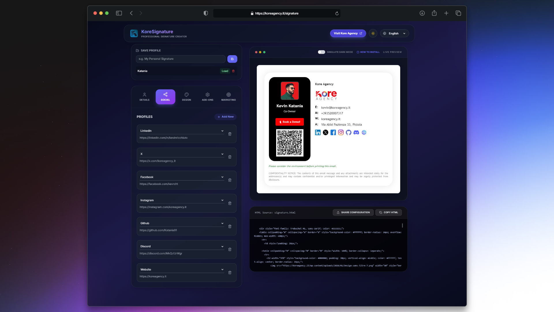Open the Marketing tab

point(228,97)
